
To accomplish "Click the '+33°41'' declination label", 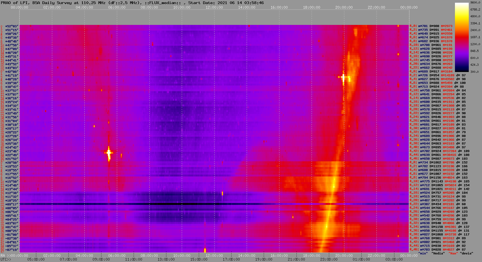I will (12, 110).
